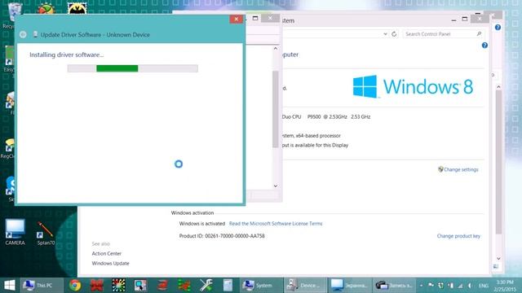Launch Google Chrome from the taskbar

[75, 286]
